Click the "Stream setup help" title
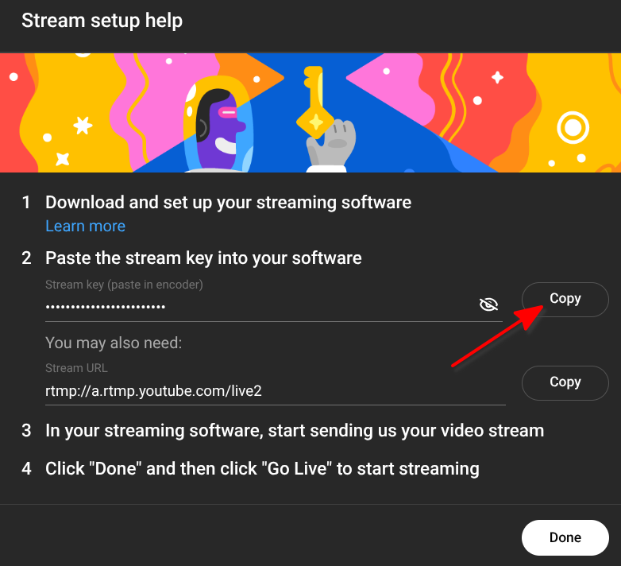Image resolution: width=621 pixels, height=566 pixels. (102, 21)
